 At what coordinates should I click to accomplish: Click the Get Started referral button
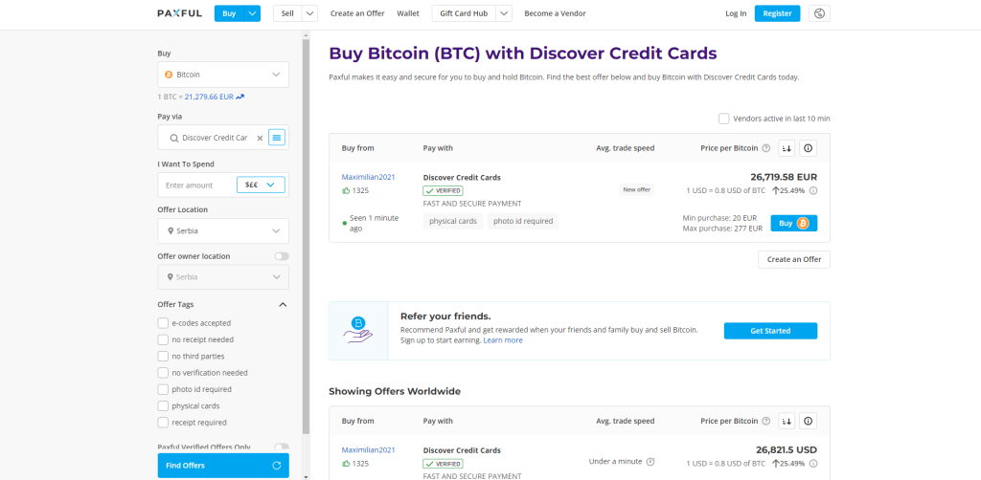click(770, 331)
